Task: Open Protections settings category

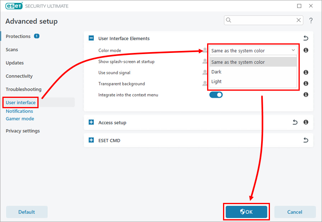Action: [x=18, y=36]
